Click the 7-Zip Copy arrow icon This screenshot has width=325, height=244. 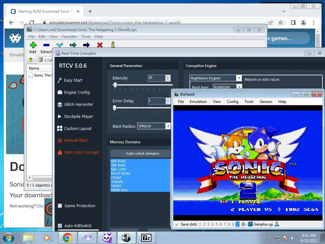[73, 45]
